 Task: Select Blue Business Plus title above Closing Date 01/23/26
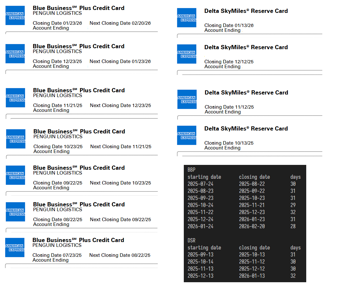point(78,8)
